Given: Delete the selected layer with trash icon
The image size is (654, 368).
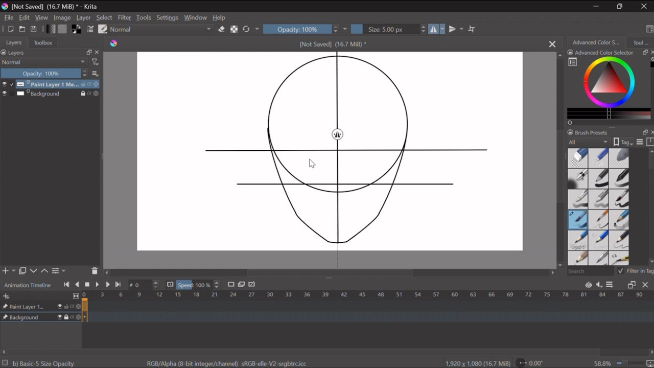Looking at the screenshot, I should click(95, 271).
